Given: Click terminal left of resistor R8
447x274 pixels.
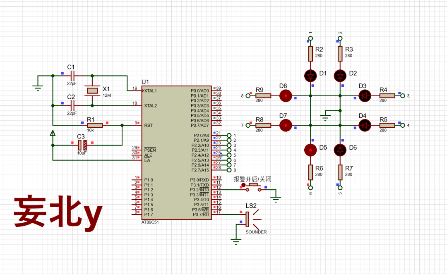Looking at the screenshot, I should click(248, 125).
